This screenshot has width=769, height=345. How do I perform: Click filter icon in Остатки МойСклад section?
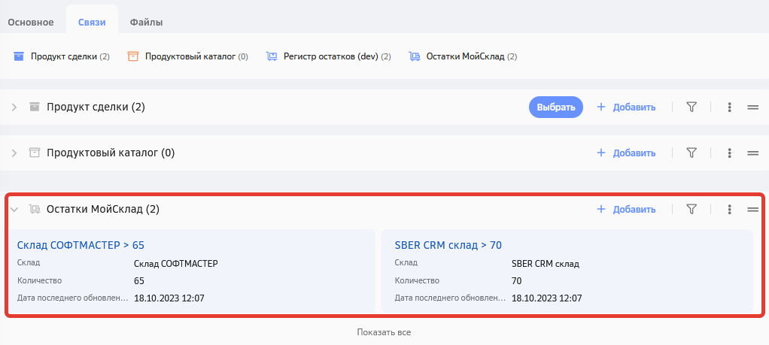click(691, 210)
